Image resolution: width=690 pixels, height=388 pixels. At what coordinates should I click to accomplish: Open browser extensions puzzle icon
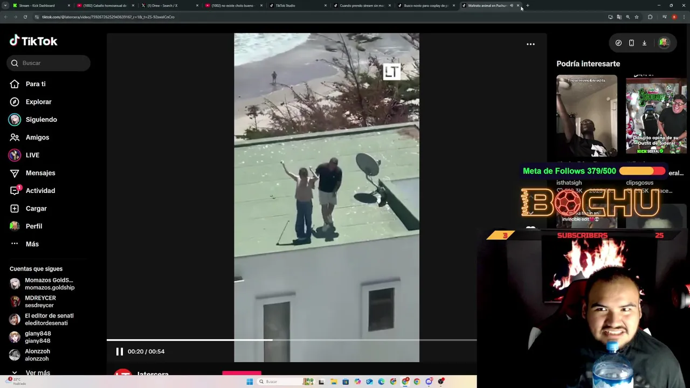650,17
